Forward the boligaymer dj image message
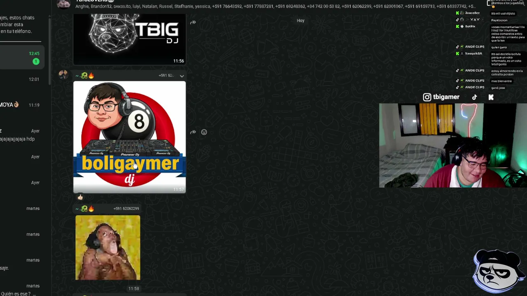The width and height of the screenshot is (527, 296). point(193,132)
